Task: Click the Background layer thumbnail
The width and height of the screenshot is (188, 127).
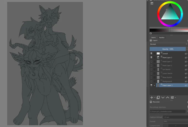Action: pos(158,81)
